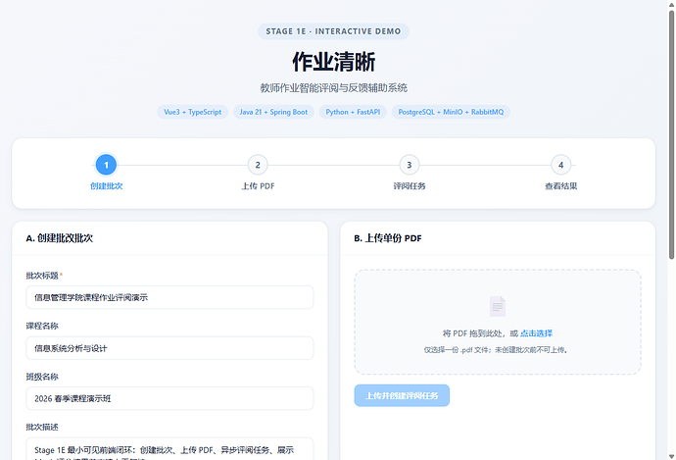Click step 2 circle 上传 PDF
Image resolution: width=676 pixels, height=460 pixels.
(258, 165)
